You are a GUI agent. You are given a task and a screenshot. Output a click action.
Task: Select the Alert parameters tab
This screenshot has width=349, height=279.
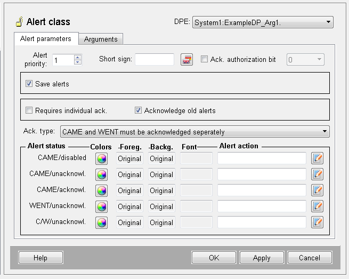pos(46,39)
